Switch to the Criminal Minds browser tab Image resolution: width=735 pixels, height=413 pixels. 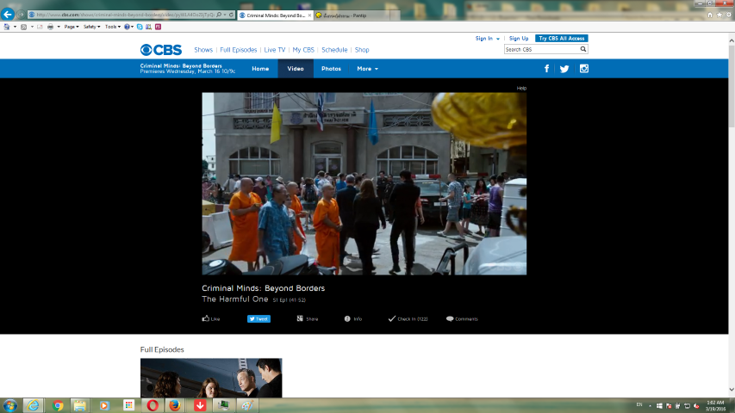coord(274,15)
